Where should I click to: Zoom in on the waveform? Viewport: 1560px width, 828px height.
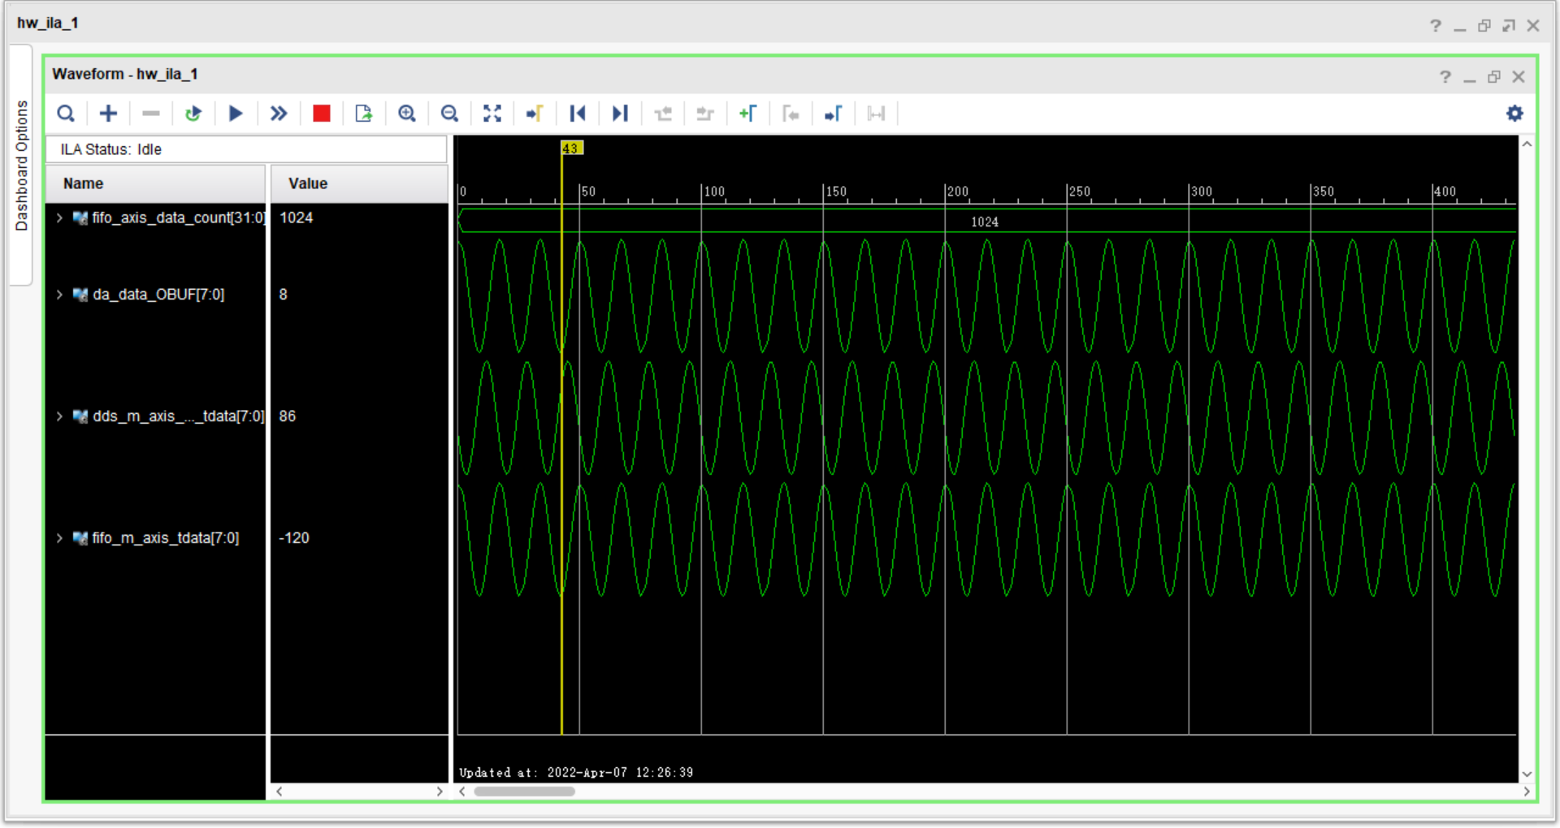coord(407,114)
